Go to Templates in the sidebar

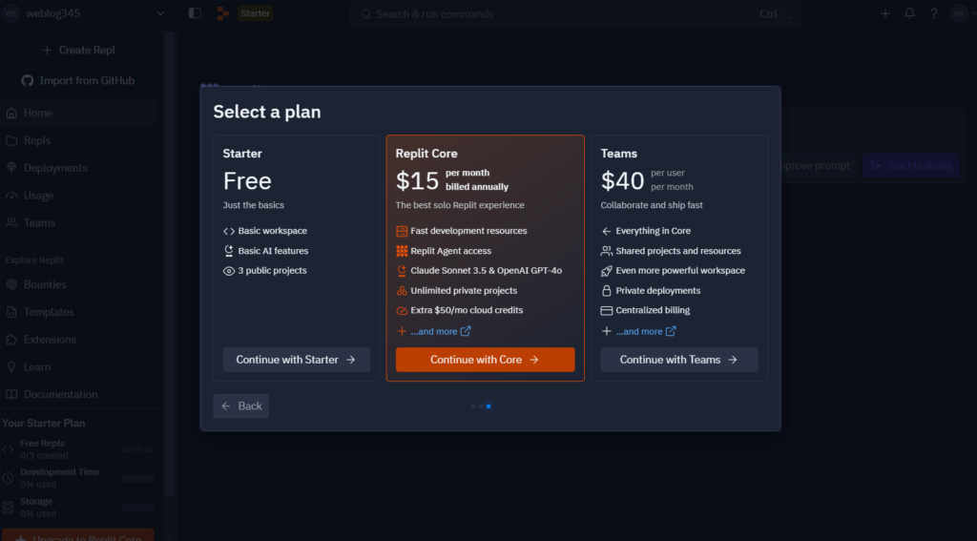click(48, 312)
